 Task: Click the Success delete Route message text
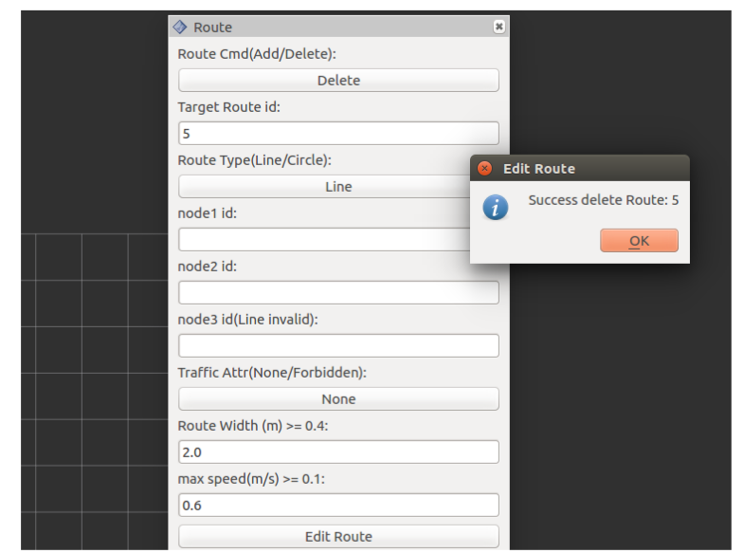[603, 200]
